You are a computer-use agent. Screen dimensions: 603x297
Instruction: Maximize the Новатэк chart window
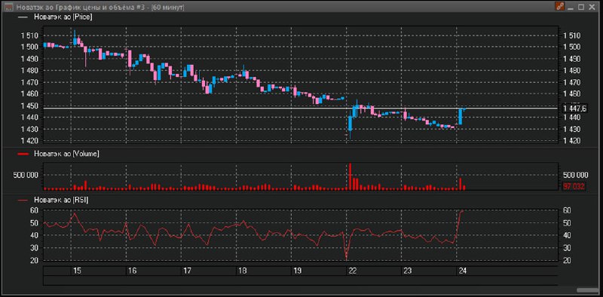pos(581,7)
